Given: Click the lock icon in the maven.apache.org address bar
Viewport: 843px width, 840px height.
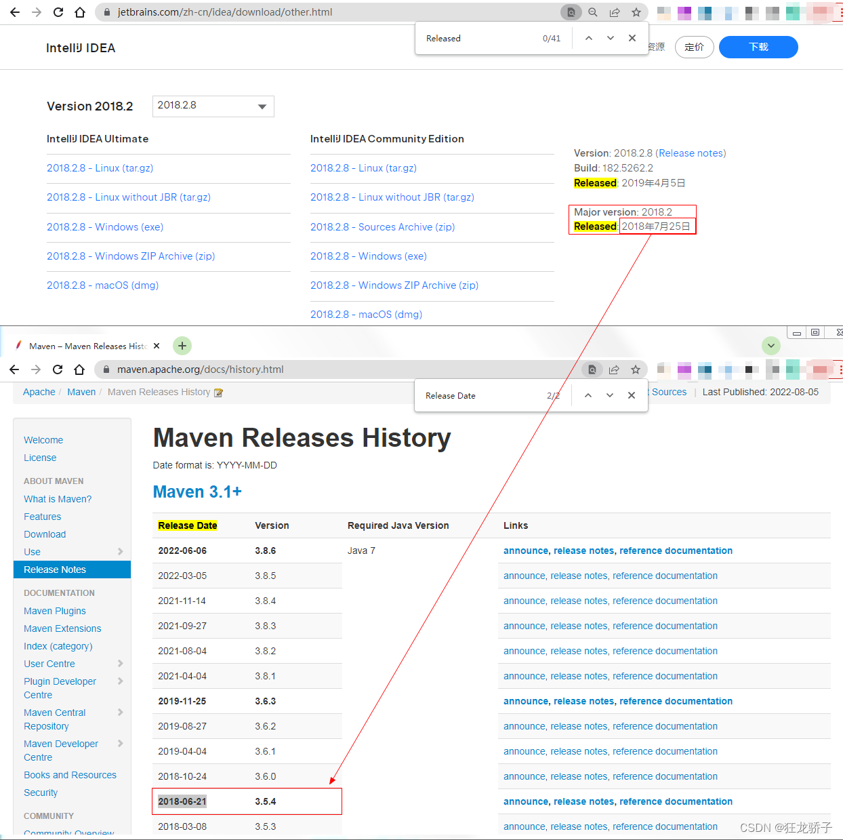Looking at the screenshot, I should [106, 369].
